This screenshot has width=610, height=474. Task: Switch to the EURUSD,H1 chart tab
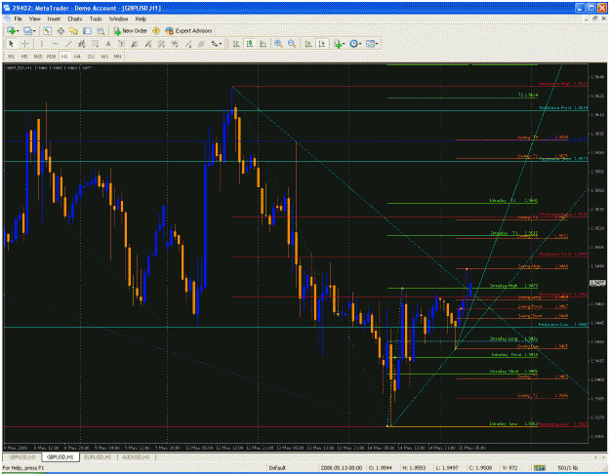click(99, 456)
